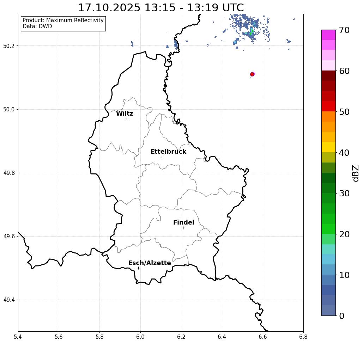The height and width of the screenshot is (343, 363).
Task: Click the 60 colorbar tick label
Action: [344, 71]
